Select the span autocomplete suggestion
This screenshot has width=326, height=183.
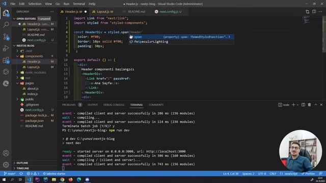181,37
